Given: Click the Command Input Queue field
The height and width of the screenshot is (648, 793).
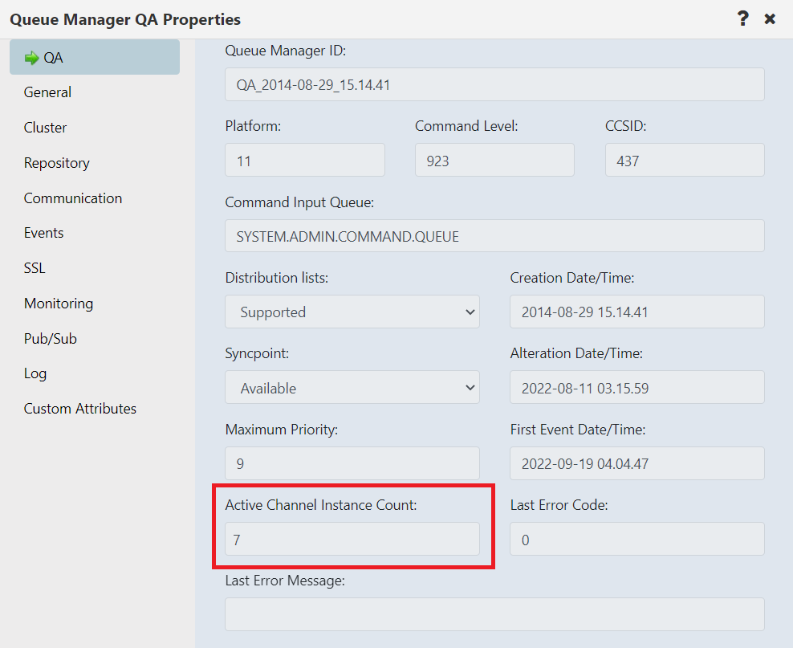Looking at the screenshot, I should tap(494, 236).
